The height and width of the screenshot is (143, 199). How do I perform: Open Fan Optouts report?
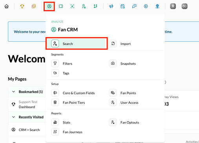pyautogui.click(x=134, y=122)
